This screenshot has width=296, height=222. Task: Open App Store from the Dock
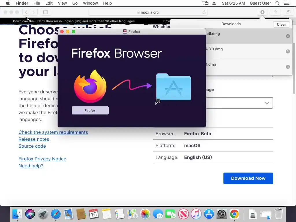click(x=209, y=214)
